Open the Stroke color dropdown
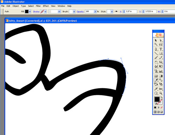This screenshot has height=135, width=175. tap(45, 12)
